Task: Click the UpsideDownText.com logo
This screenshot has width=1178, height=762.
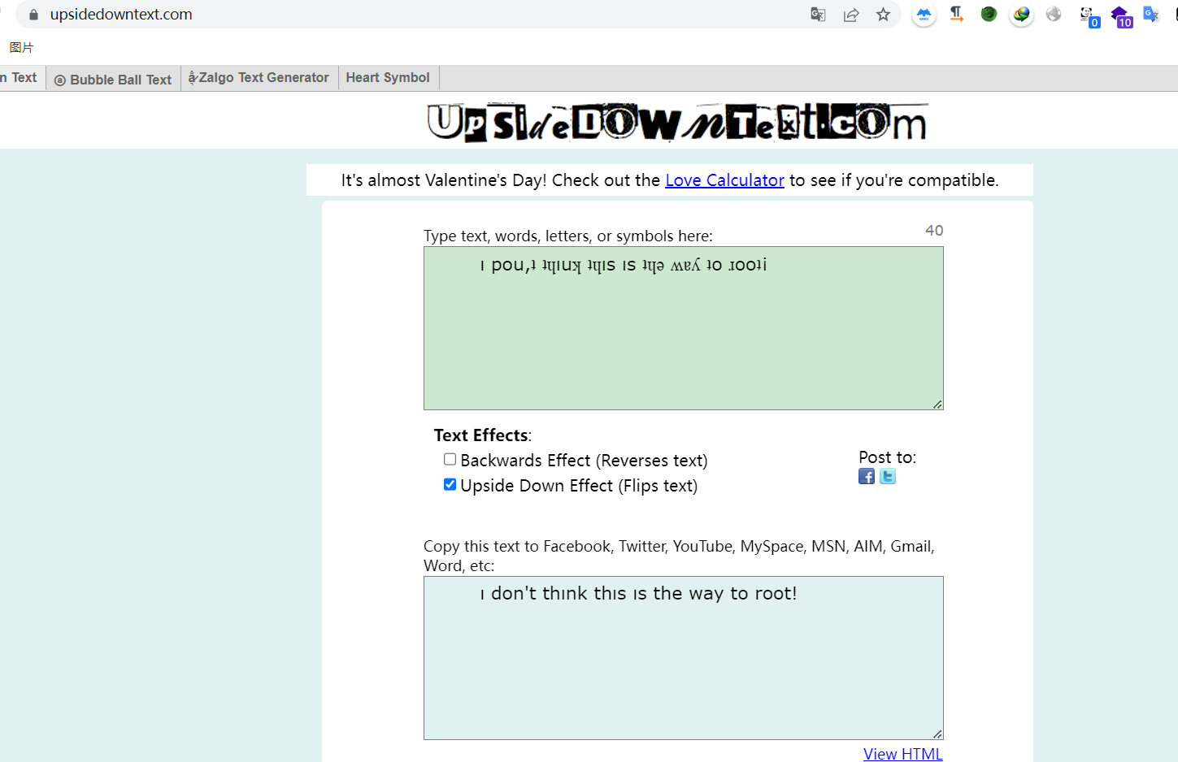Action: (677, 123)
